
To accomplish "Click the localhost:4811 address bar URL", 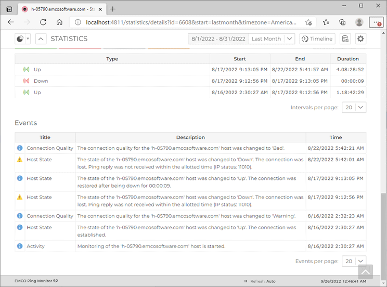I will (191, 22).
